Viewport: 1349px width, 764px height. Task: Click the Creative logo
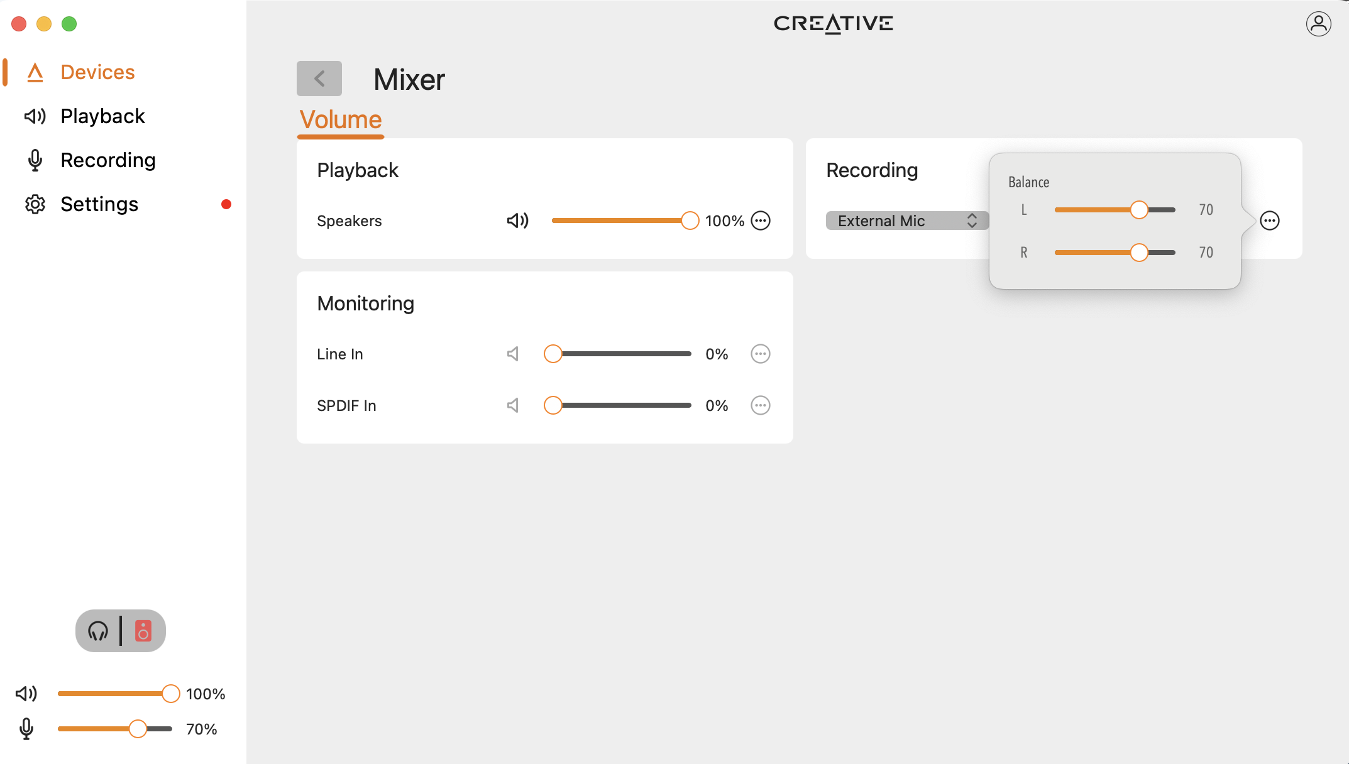(x=833, y=23)
